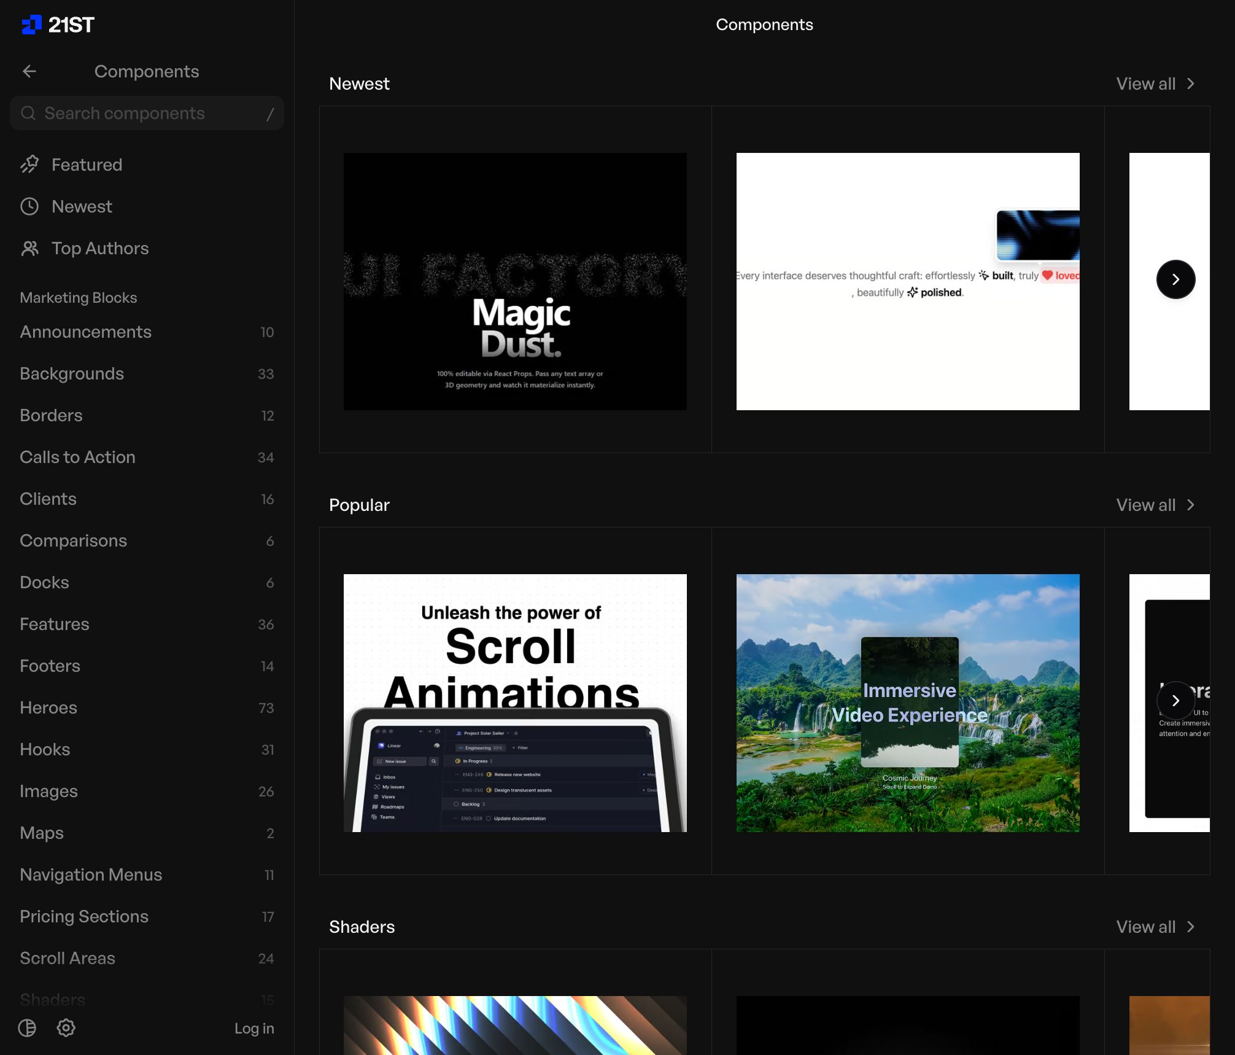
Task: Click View all for the Shaders section
Action: click(x=1145, y=927)
